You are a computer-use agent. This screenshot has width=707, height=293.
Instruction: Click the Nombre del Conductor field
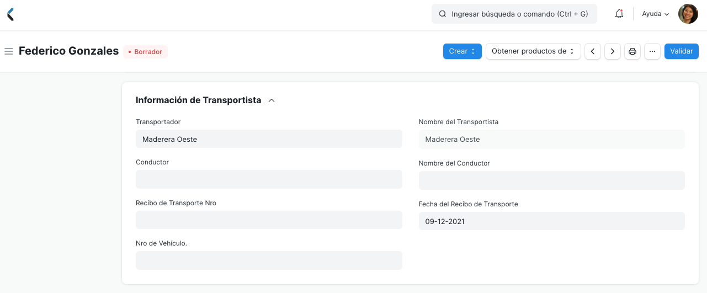(x=552, y=180)
